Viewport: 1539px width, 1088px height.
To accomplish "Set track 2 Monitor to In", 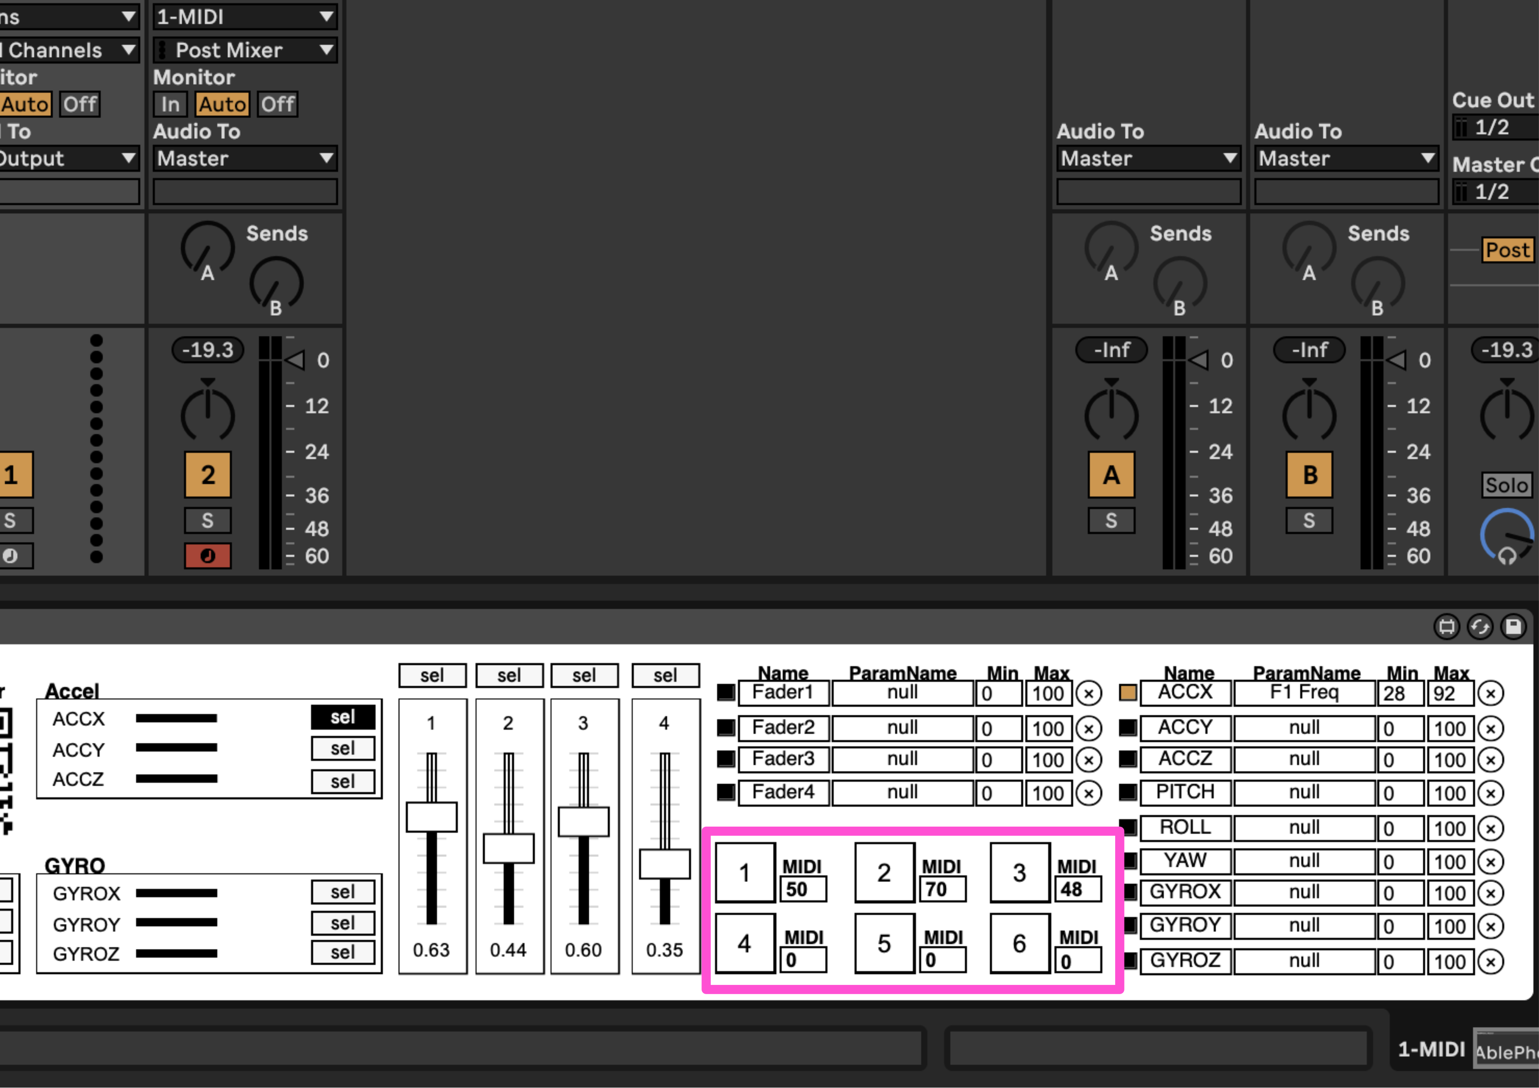I will click(170, 104).
